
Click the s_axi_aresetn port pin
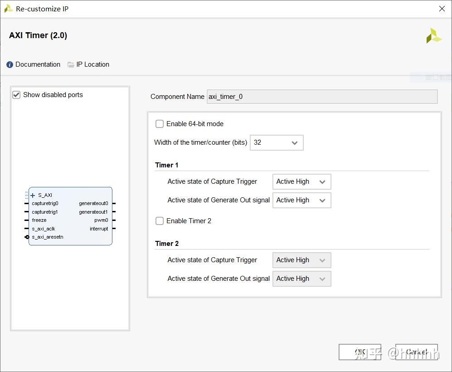pos(27,237)
